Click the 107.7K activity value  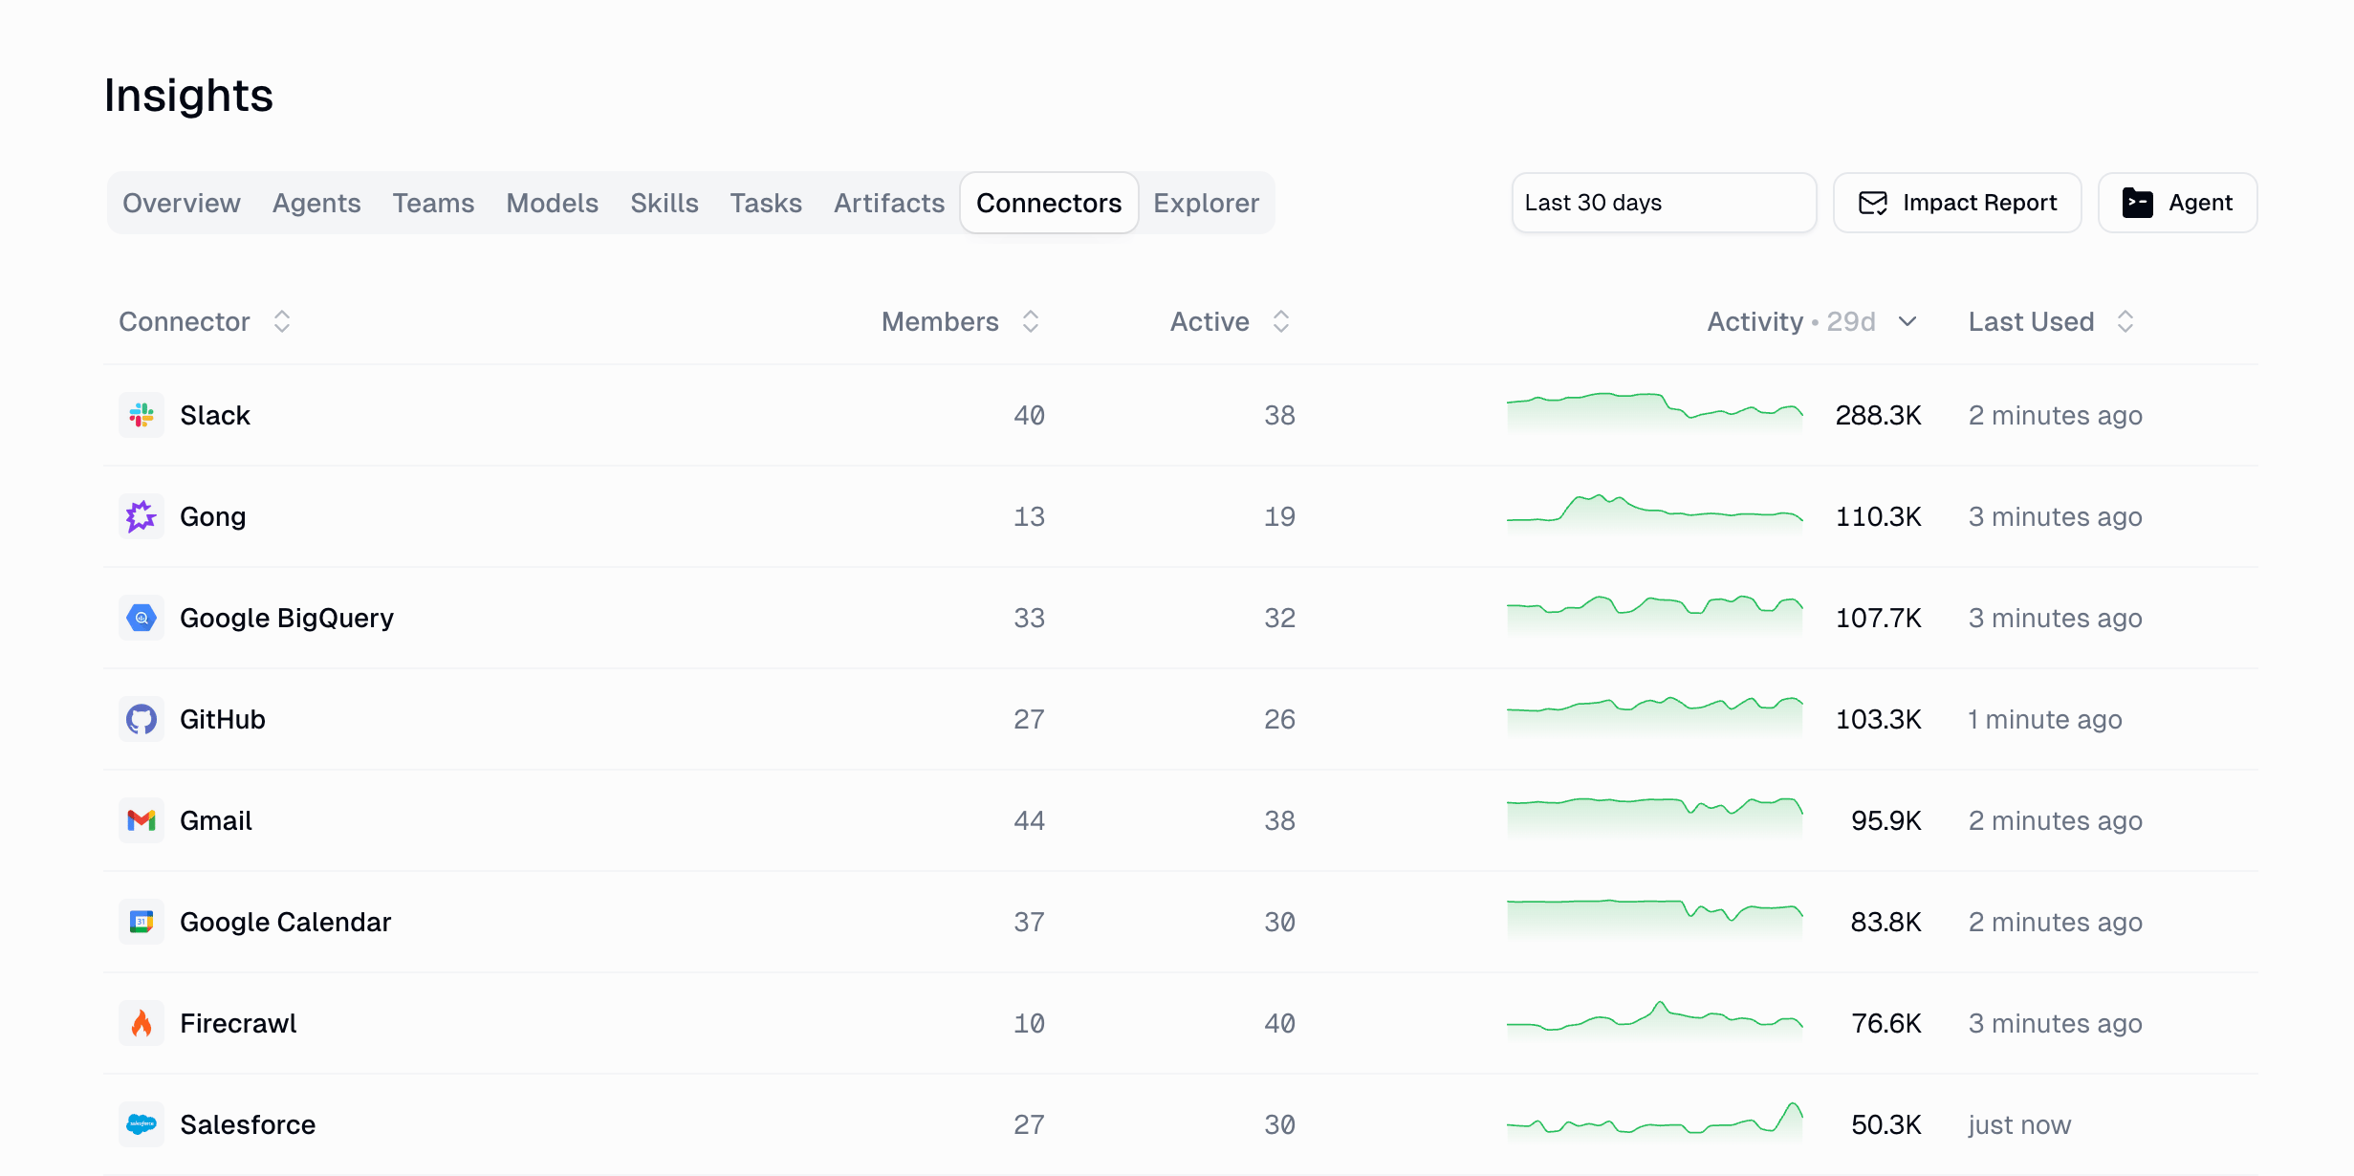tap(1878, 618)
